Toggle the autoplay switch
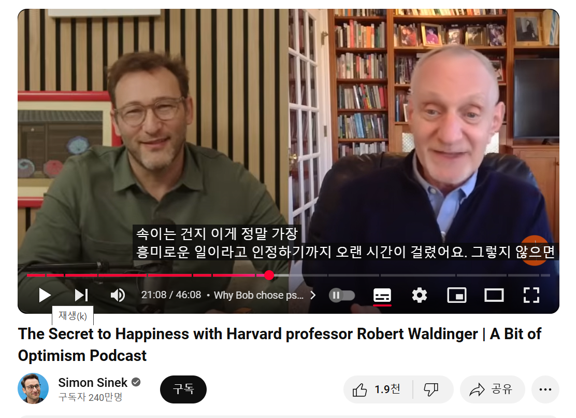 click(342, 295)
